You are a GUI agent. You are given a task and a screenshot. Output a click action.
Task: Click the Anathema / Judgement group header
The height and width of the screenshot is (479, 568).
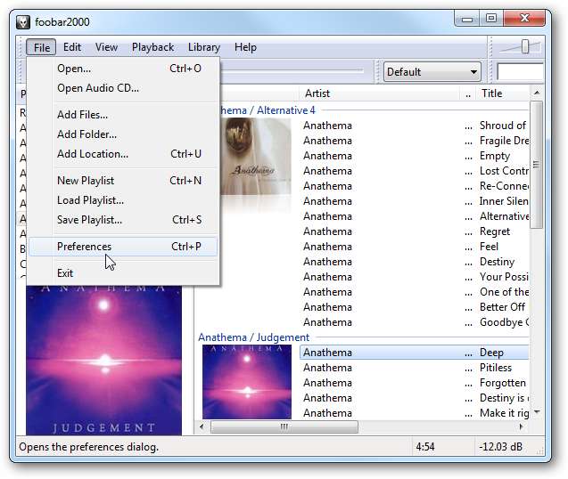(x=254, y=337)
